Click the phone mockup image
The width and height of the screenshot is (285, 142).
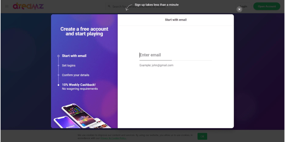click(80, 116)
